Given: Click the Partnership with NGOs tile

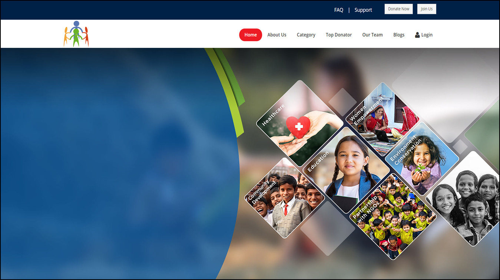Looking at the screenshot, I should (392, 216).
